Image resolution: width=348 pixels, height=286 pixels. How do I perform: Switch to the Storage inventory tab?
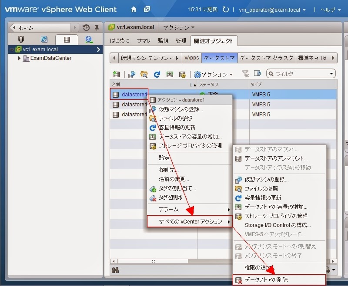pyautogui.click(x=67, y=39)
